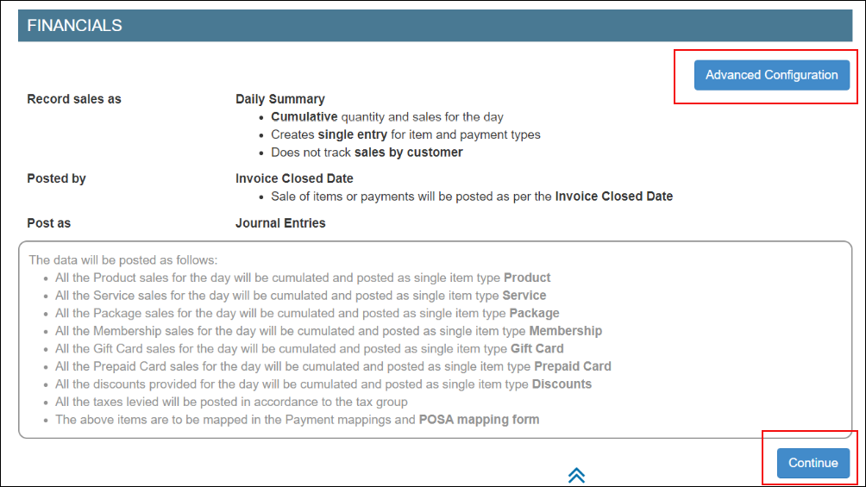Select the 'Invoice Closed Date' heading
This screenshot has height=487, width=866.
(294, 178)
